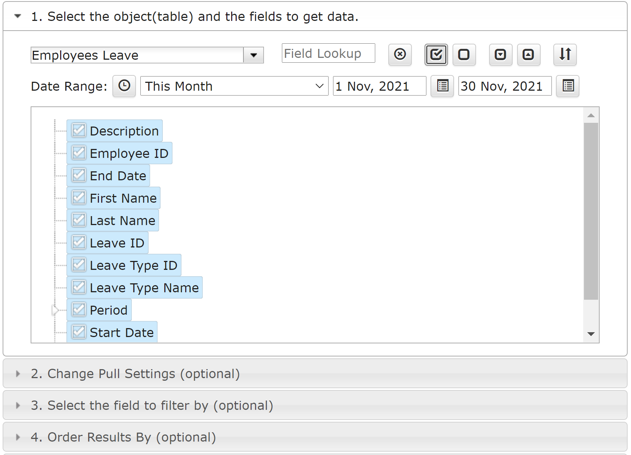
Task: Click the clear field lookup X icon
Action: 400,54
